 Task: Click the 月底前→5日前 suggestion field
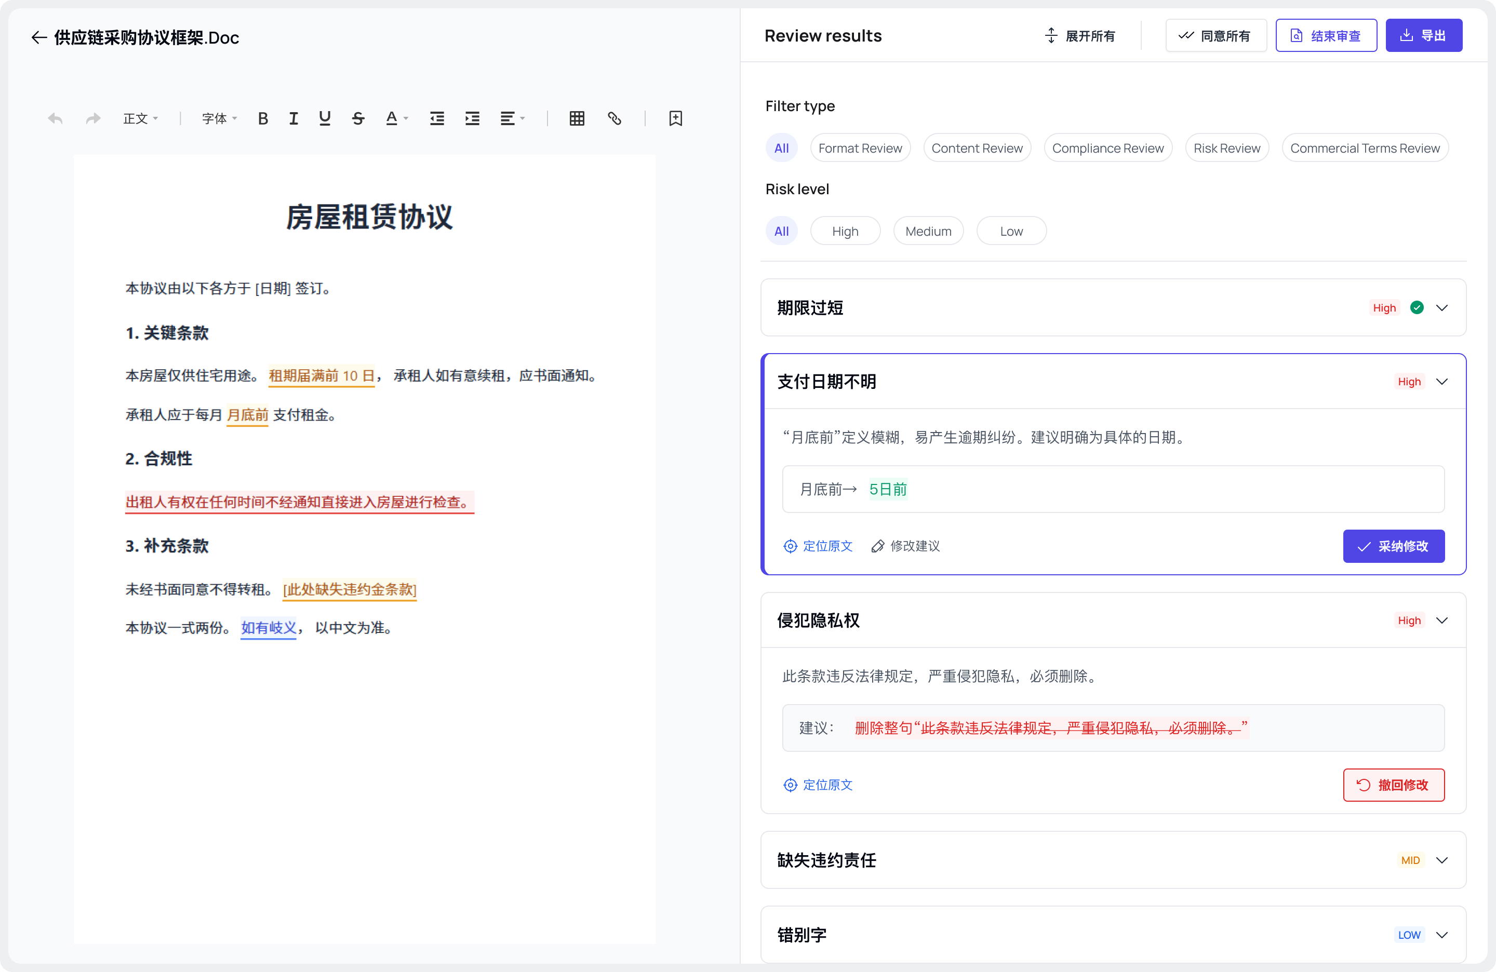click(x=1113, y=489)
